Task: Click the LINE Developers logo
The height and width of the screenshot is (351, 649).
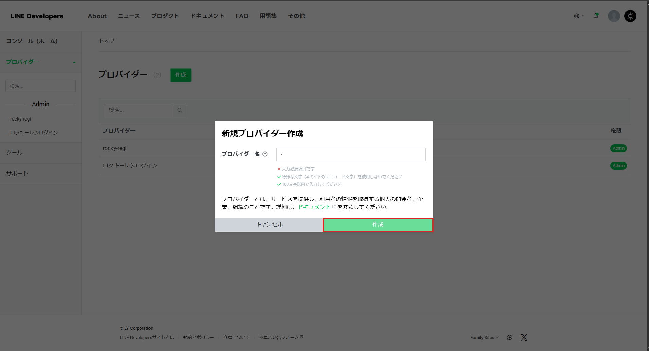Action: pyautogui.click(x=37, y=16)
